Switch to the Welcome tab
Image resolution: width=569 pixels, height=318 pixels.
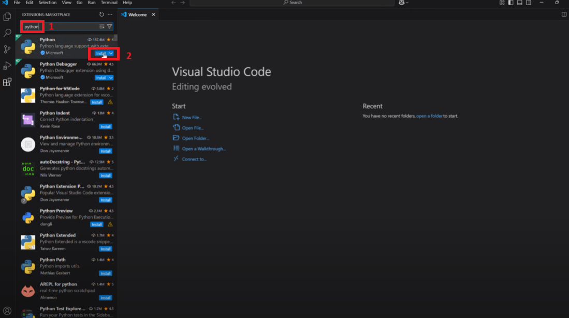click(x=138, y=14)
